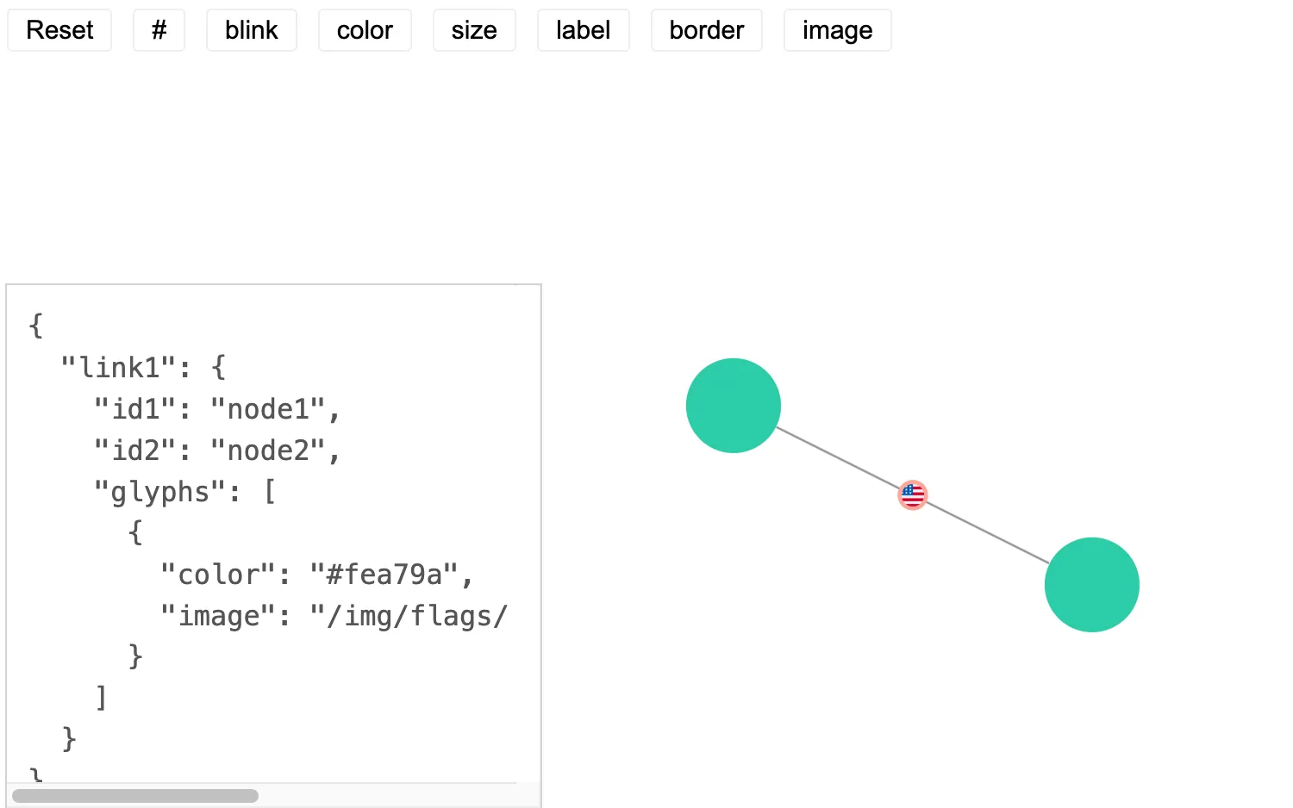Click the link line near lower node

(x=988, y=533)
